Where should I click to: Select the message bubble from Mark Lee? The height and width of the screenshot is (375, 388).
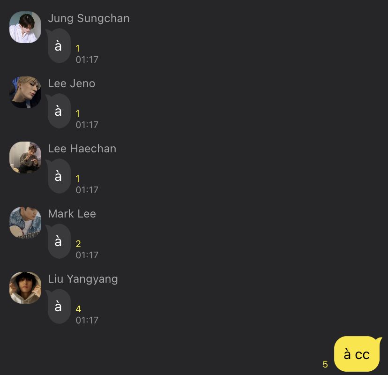(x=59, y=241)
